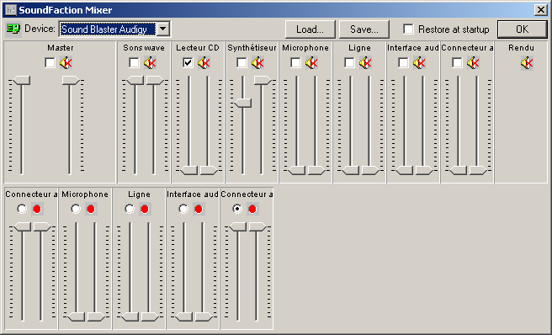Click recording Ligne right slider thumb
The width and height of the screenshot is (552, 335).
[x=150, y=316]
